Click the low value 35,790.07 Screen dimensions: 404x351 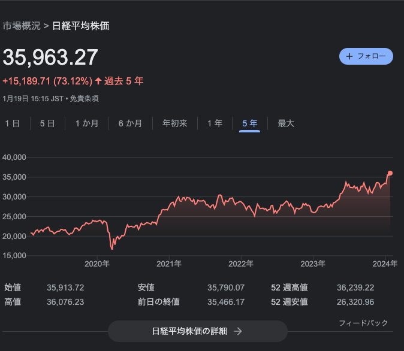(226, 288)
